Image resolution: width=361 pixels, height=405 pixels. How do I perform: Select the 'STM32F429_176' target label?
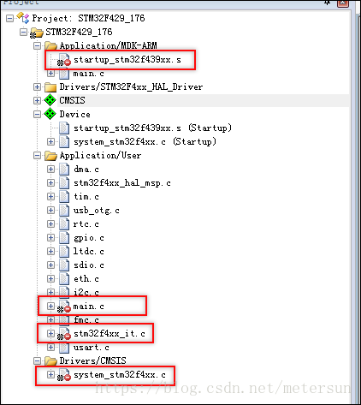tap(79, 32)
